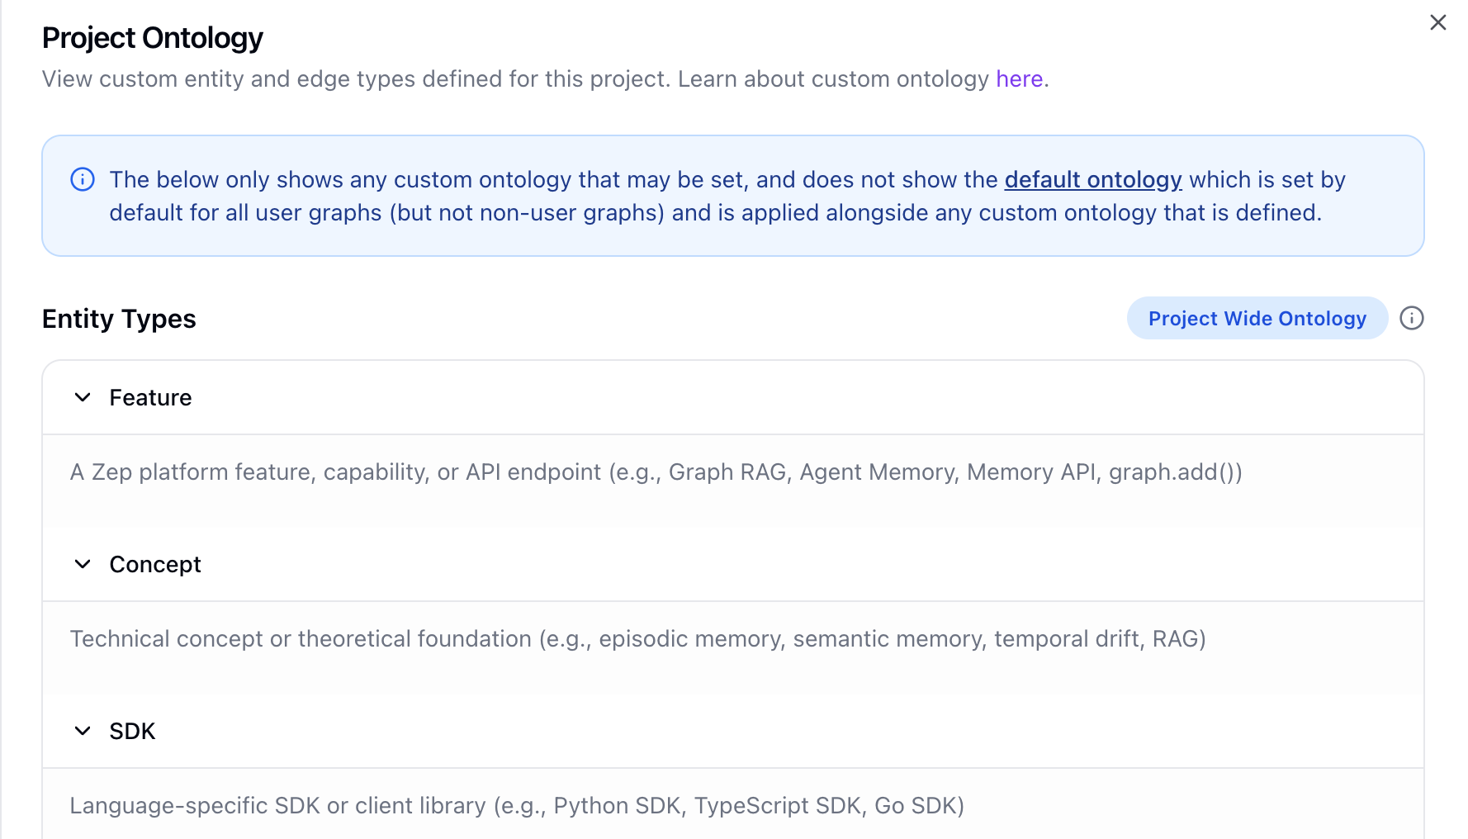This screenshot has width=1468, height=839.
Task: Click the Project Ontology title
Action: tap(153, 38)
